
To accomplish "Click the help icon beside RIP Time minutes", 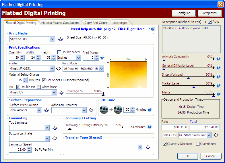I will [150, 110].
